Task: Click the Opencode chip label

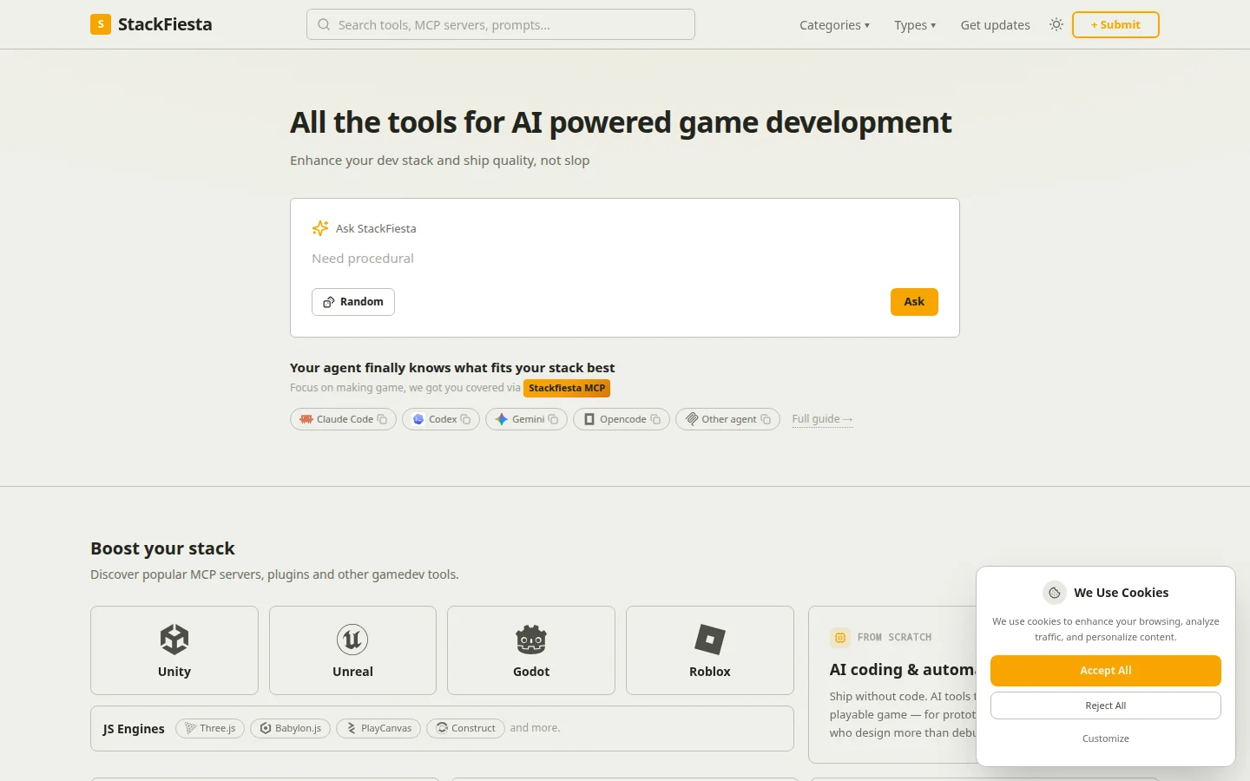Action: [x=623, y=419]
